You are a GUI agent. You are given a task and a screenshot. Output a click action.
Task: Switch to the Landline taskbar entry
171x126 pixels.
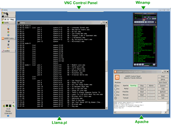[x=8, y=51]
